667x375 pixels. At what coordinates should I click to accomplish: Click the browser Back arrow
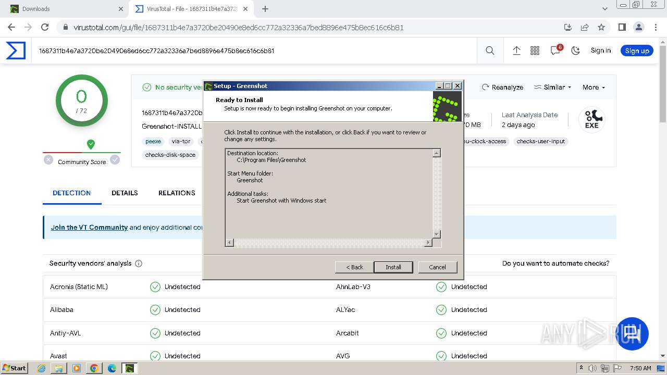tap(11, 27)
